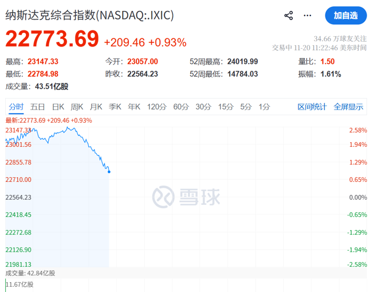382x292 pixels.
Task: Click the share icon beside the index title
Action: point(289,15)
